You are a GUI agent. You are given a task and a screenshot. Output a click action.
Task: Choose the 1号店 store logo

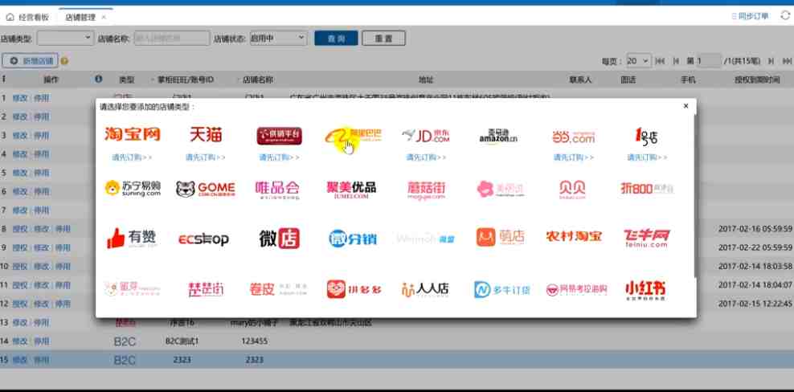(647, 135)
